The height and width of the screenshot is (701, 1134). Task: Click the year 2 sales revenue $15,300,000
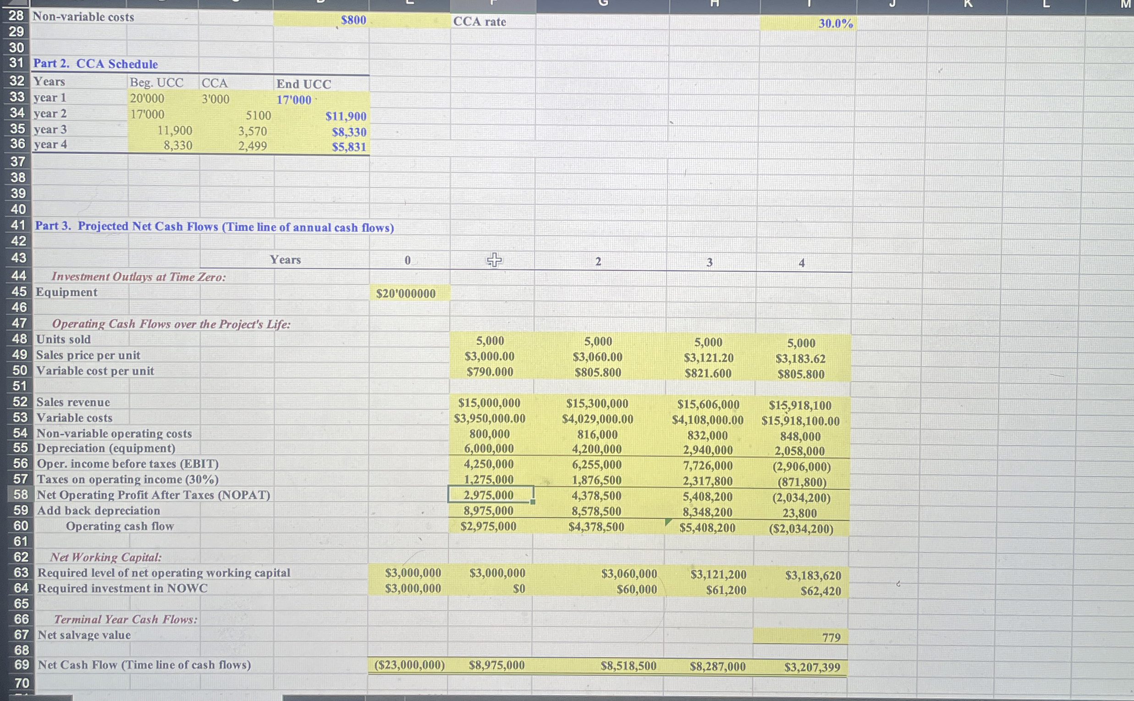pyautogui.click(x=597, y=404)
